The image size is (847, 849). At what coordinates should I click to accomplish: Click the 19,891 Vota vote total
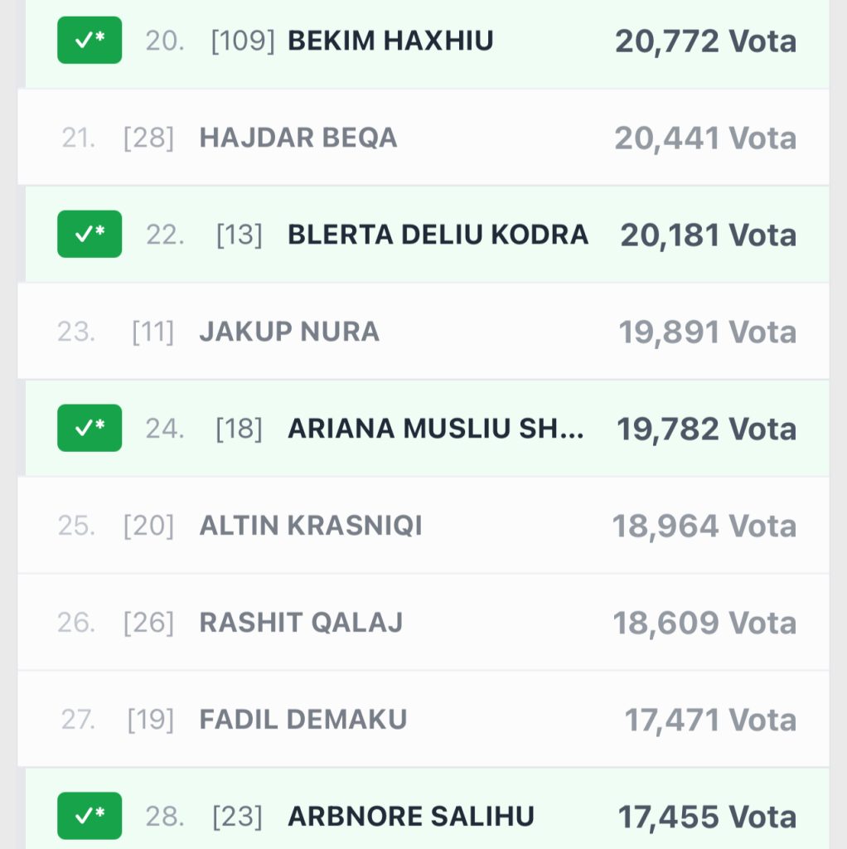pos(707,332)
